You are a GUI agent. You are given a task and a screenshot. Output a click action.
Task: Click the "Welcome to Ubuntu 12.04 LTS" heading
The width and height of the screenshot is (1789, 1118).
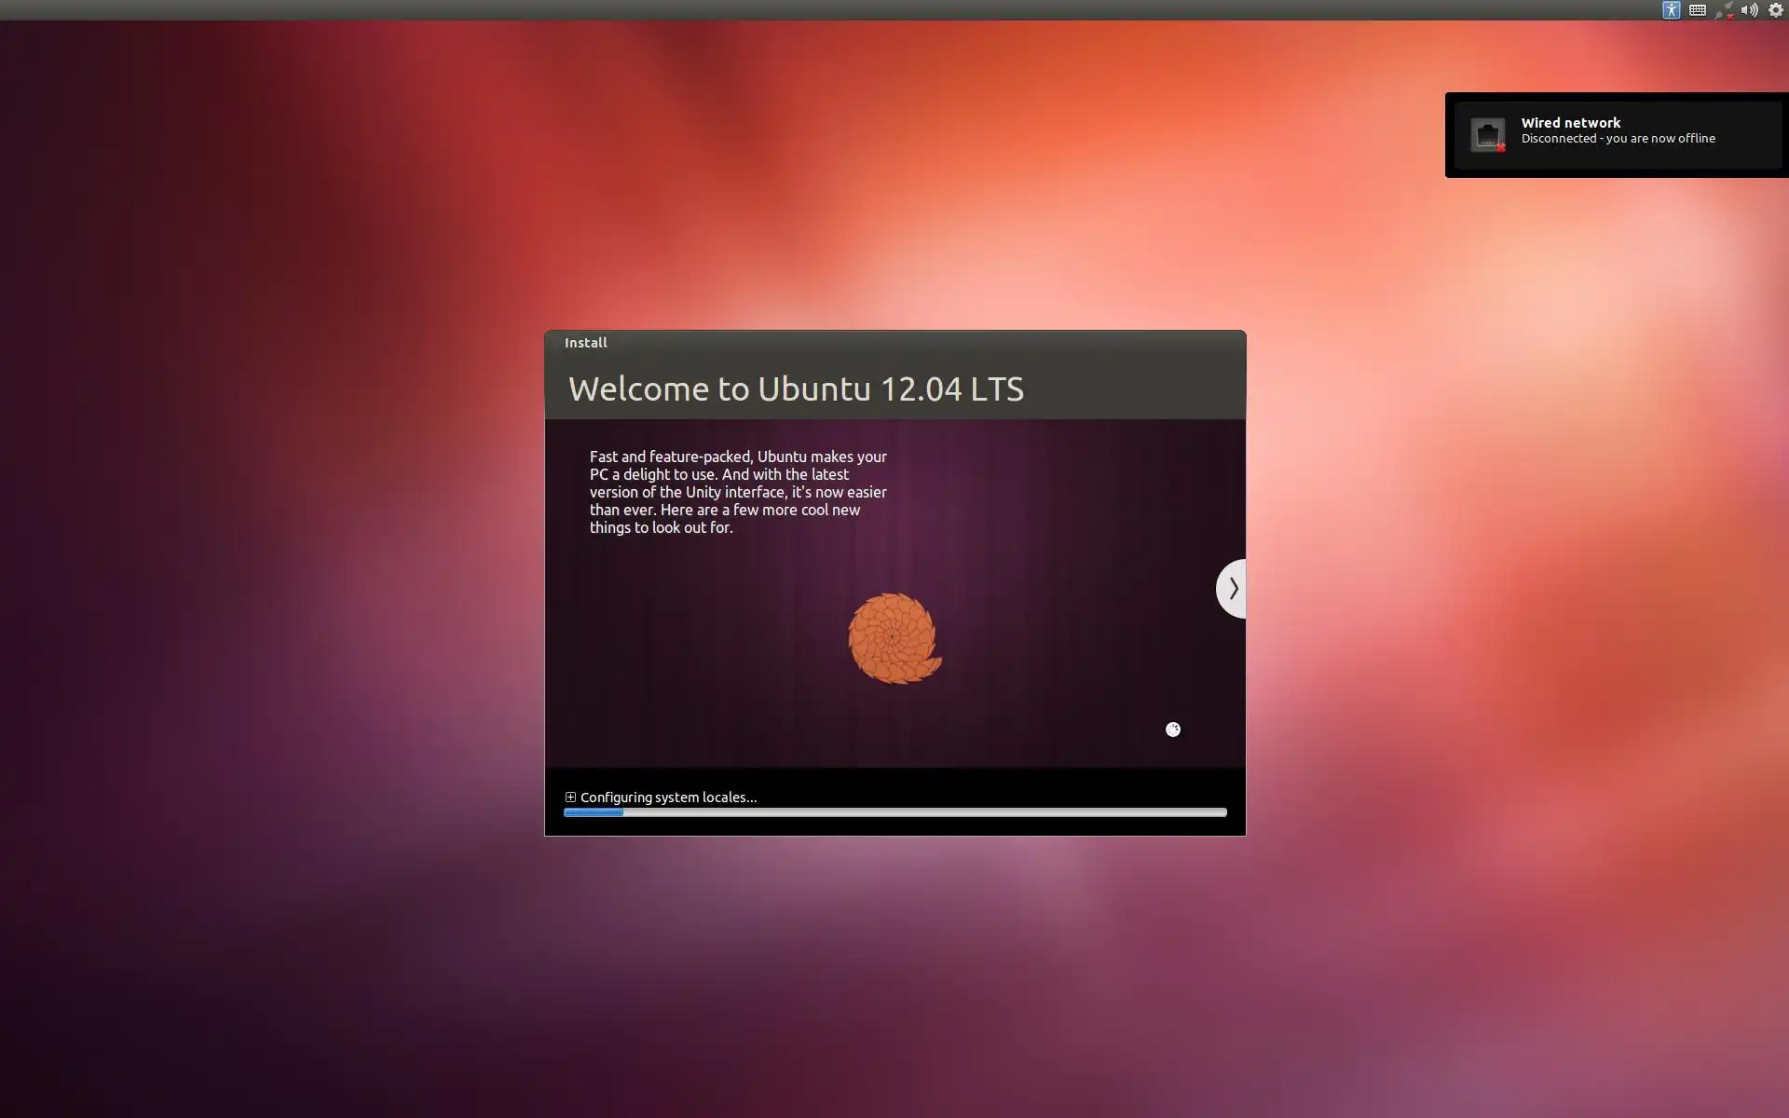796,389
